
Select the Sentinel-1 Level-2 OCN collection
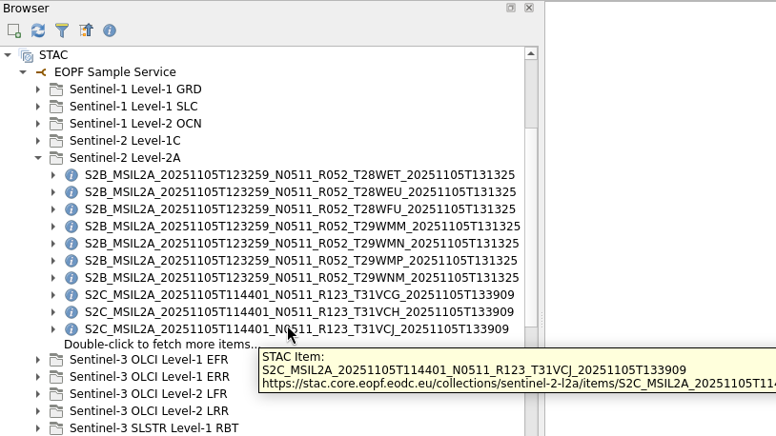134,124
